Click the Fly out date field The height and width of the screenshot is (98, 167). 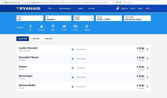tap(109, 18)
